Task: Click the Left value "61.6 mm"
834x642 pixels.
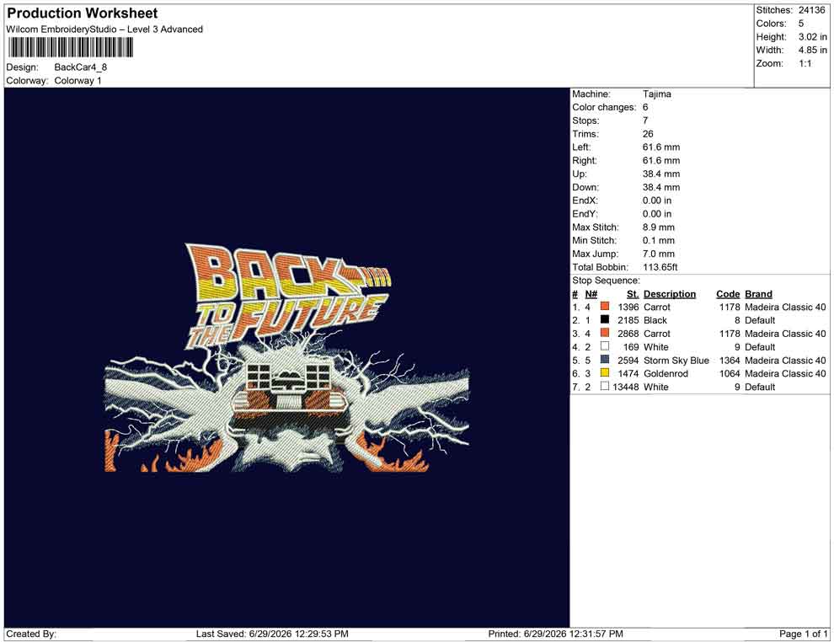Action: tap(661, 147)
